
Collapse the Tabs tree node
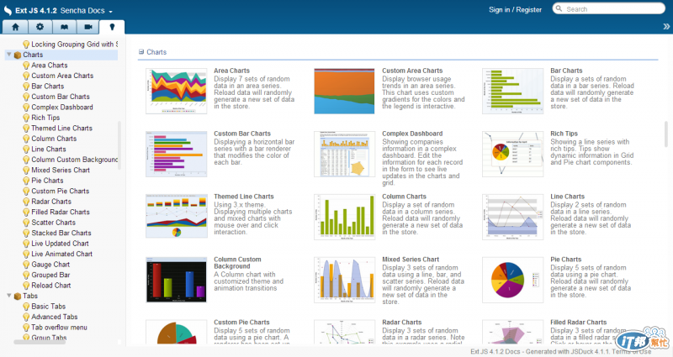pos(8,296)
